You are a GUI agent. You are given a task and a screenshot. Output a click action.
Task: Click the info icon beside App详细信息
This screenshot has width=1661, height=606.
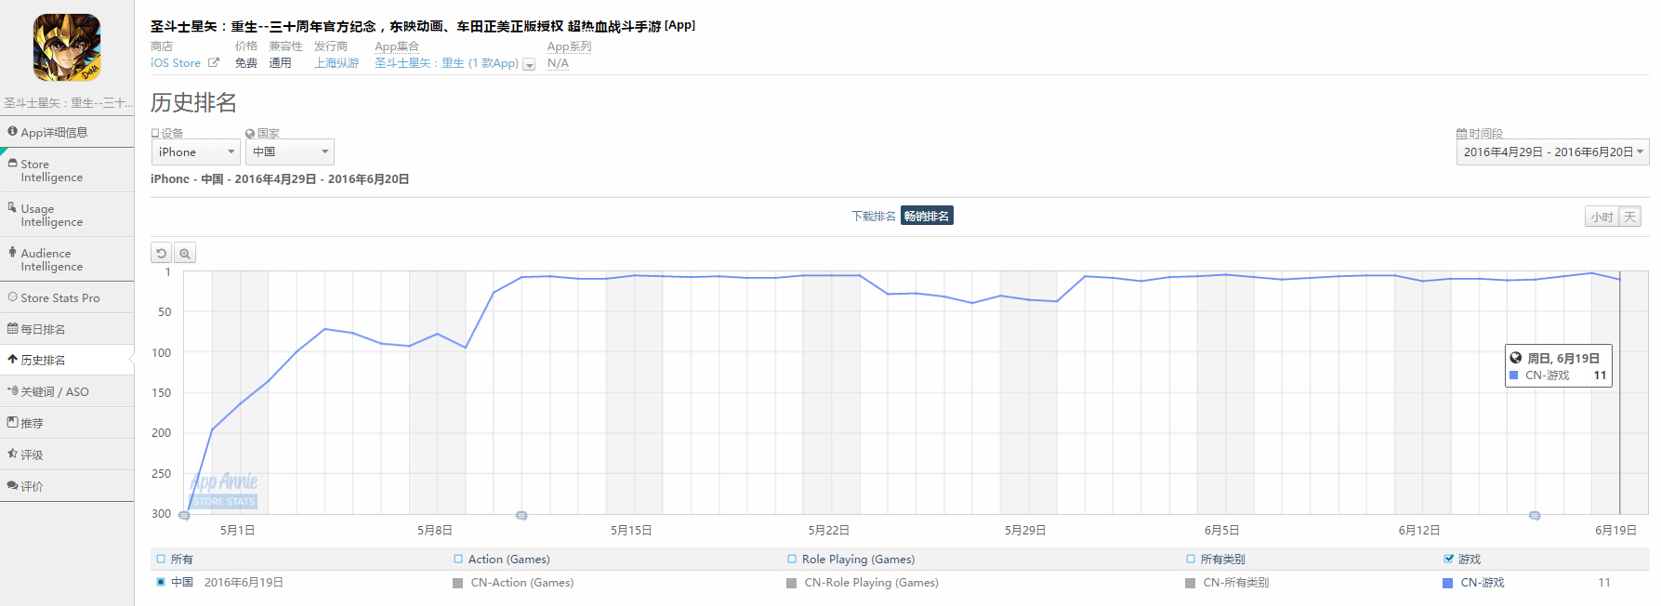pos(13,131)
